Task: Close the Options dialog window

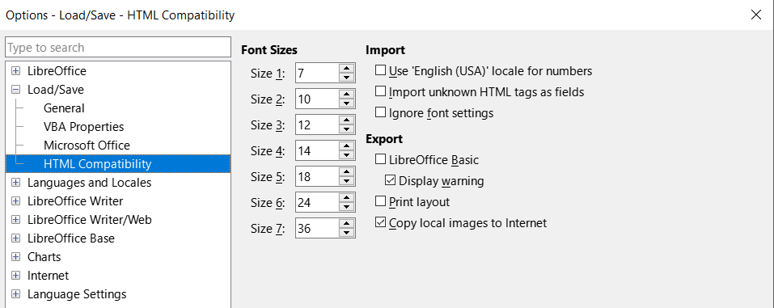Action: coord(755,15)
